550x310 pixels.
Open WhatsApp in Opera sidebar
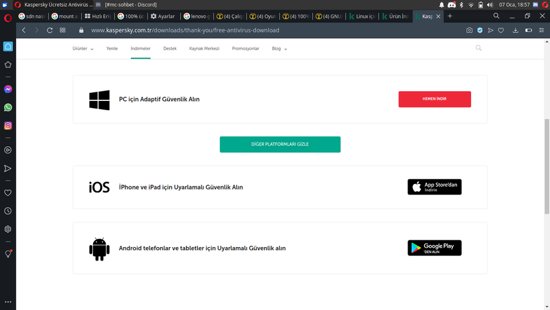coord(8,108)
